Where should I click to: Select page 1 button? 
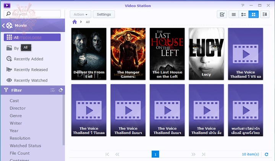(x=155, y=155)
